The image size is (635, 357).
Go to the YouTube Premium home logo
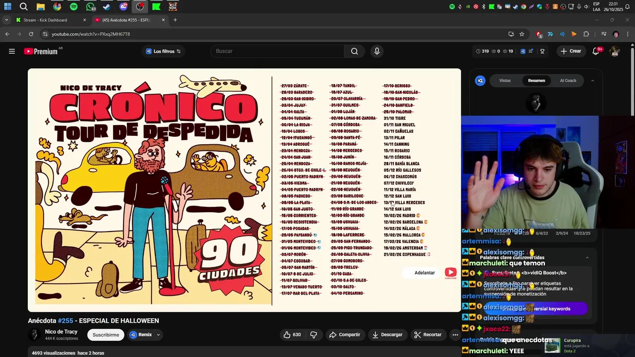pos(41,51)
